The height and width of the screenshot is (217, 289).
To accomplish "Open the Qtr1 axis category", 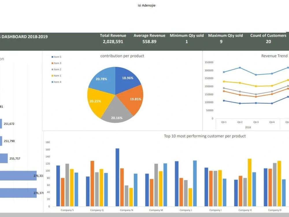I will click(x=223, y=122).
